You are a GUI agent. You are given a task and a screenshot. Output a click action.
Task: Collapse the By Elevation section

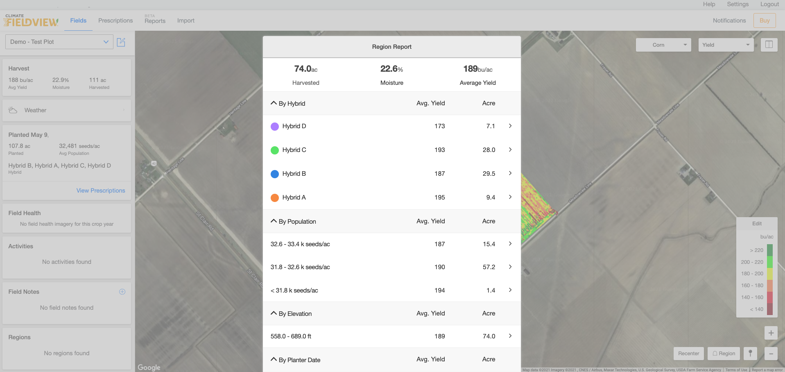click(x=274, y=313)
